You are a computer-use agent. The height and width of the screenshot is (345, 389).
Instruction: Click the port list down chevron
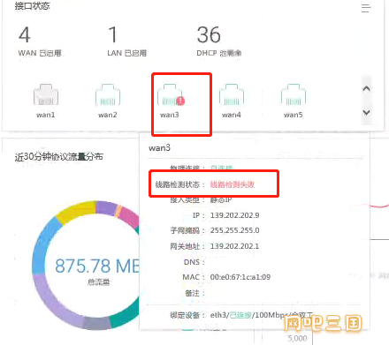click(366, 112)
